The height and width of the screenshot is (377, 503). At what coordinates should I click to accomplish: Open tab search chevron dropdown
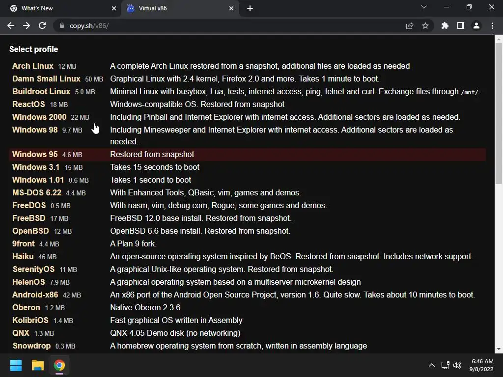424,7
